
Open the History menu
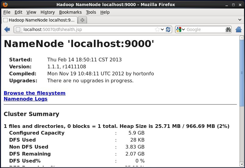48,12
